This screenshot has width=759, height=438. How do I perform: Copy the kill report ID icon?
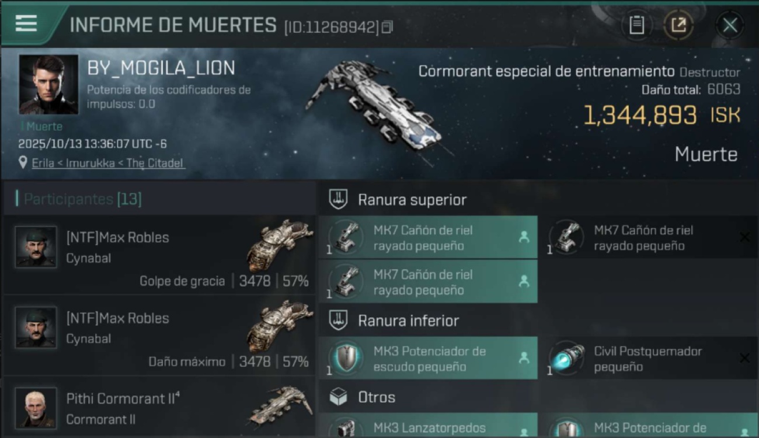387,27
